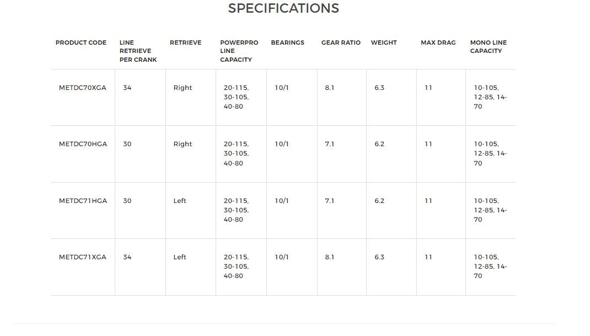Click the Mono Line Capacity header
This screenshot has height=336, width=590.
pos(488,46)
